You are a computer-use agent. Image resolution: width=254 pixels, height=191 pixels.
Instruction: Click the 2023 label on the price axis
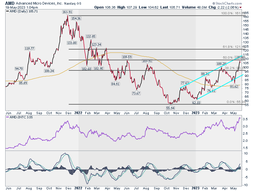(x=195, y=113)
